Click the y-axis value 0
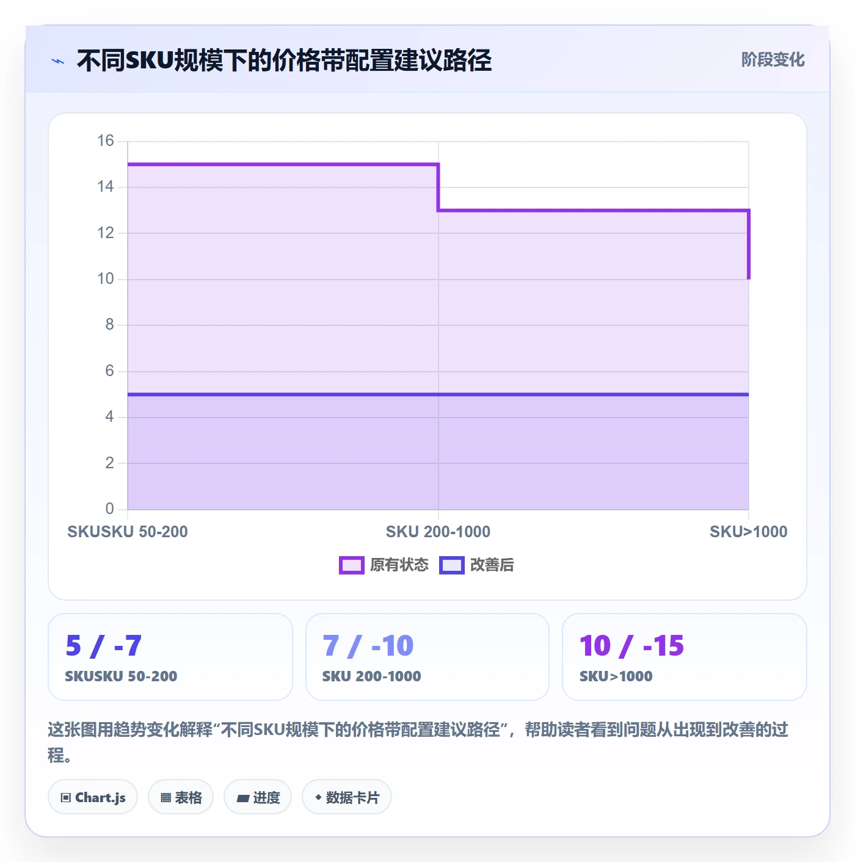Image resolution: width=855 pixels, height=862 pixels. [109, 509]
